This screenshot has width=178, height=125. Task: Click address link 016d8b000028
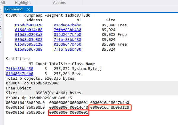28,25
